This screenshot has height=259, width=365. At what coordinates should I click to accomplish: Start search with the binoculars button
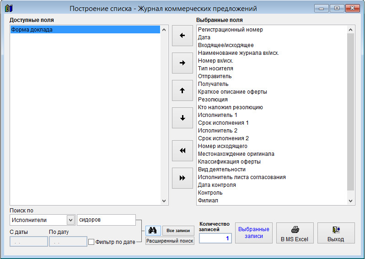point(153,231)
